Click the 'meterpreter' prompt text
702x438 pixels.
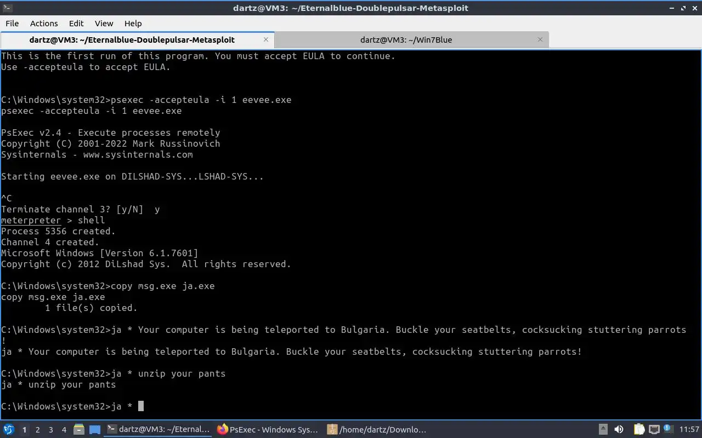click(x=31, y=220)
